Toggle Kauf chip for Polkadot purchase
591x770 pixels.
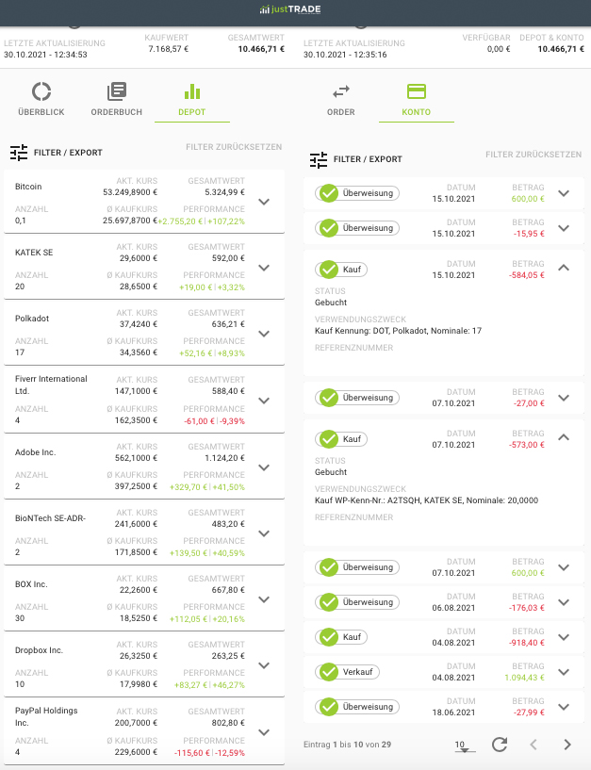[341, 270]
